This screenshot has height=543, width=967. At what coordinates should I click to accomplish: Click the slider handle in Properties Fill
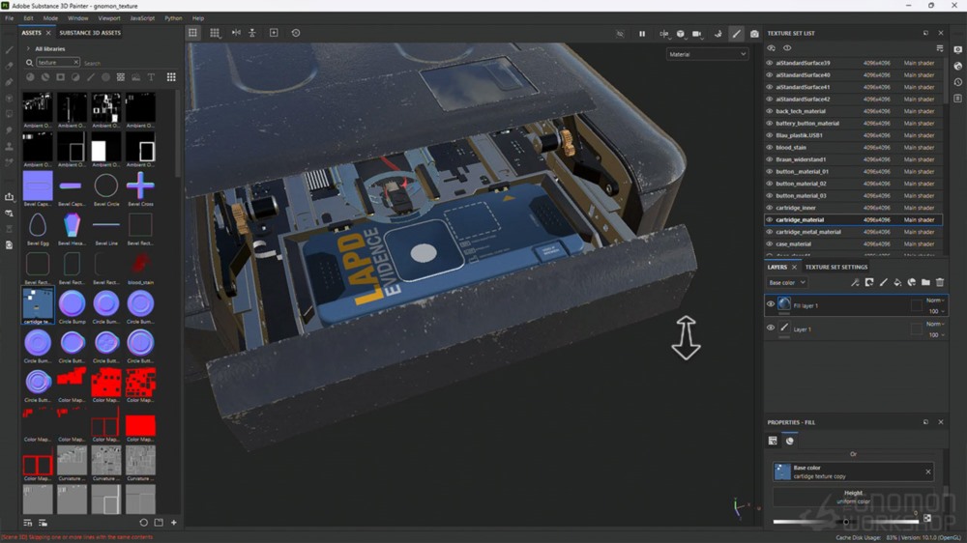pos(846,522)
